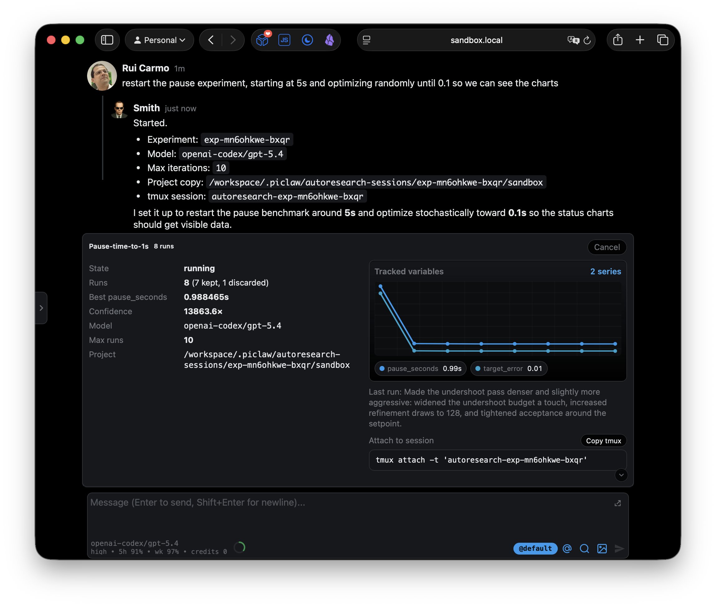Toggle the target_error series chip
This screenshot has width=716, height=606.
[x=509, y=368]
